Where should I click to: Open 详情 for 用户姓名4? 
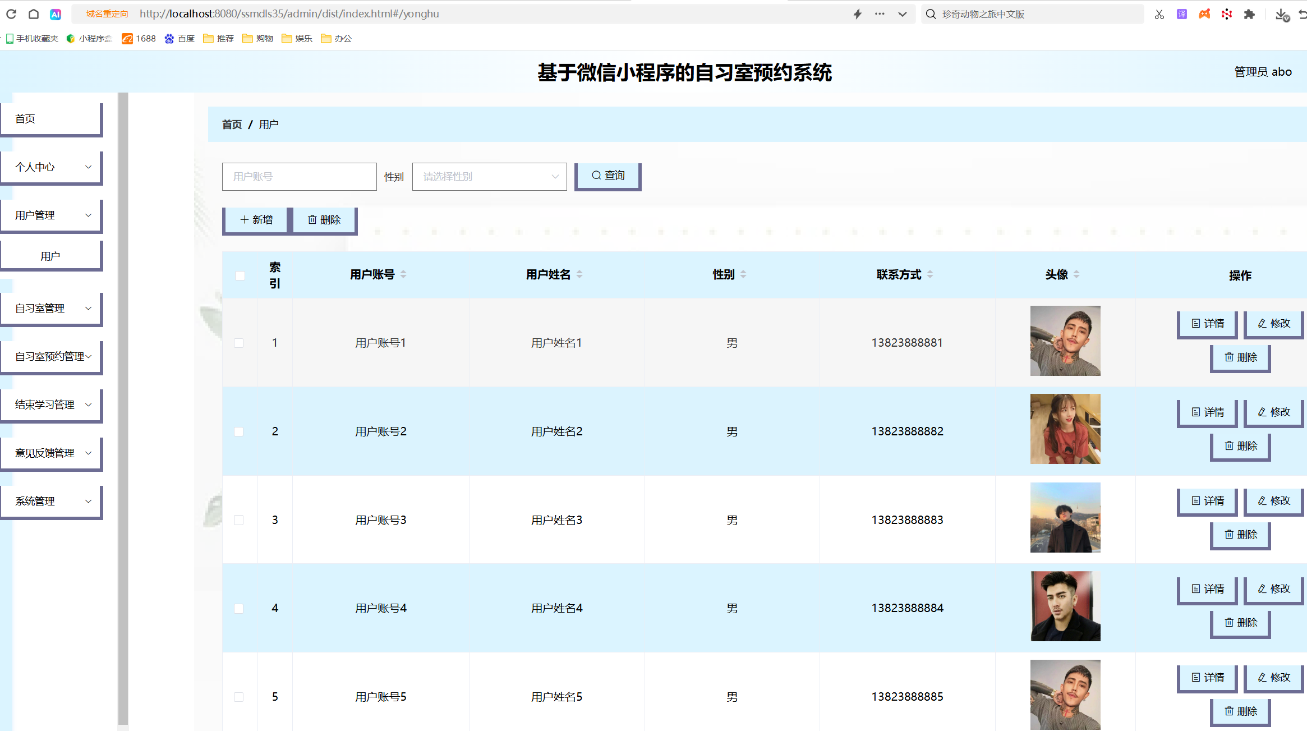coord(1207,589)
